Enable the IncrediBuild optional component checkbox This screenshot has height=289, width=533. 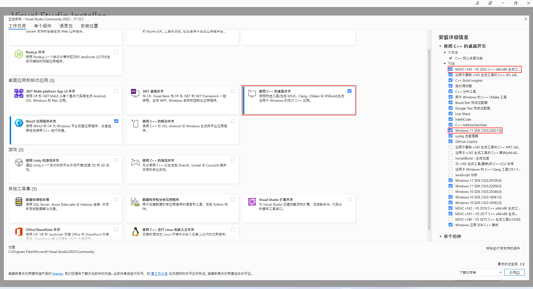(451, 158)
